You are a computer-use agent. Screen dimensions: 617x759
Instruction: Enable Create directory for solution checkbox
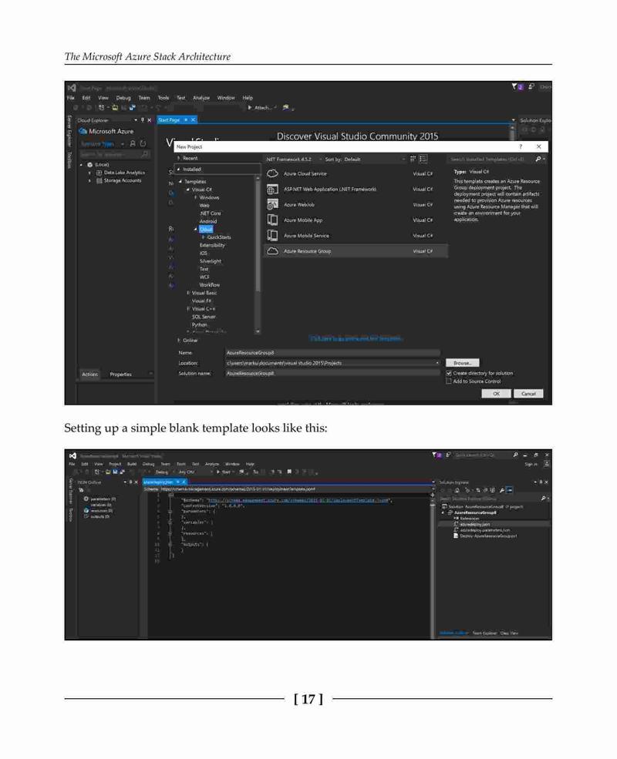click(449, 373)
